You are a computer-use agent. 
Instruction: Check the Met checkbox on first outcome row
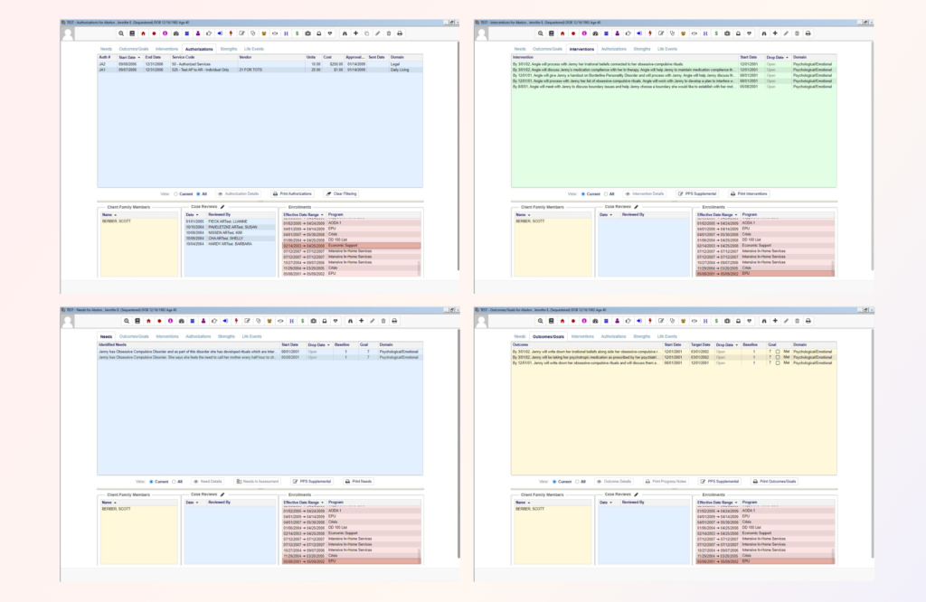point(776,351)
